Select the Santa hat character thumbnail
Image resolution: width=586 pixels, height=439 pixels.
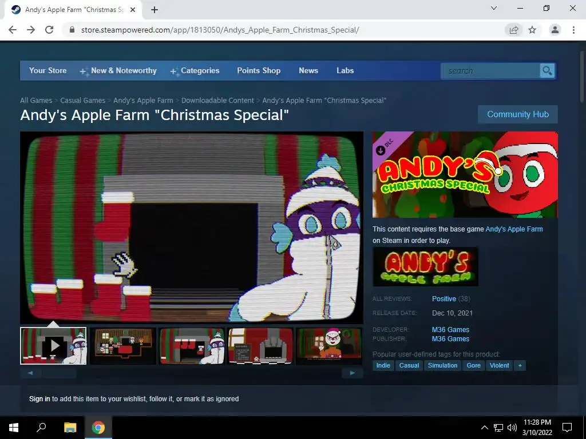[x=329, y=346]
